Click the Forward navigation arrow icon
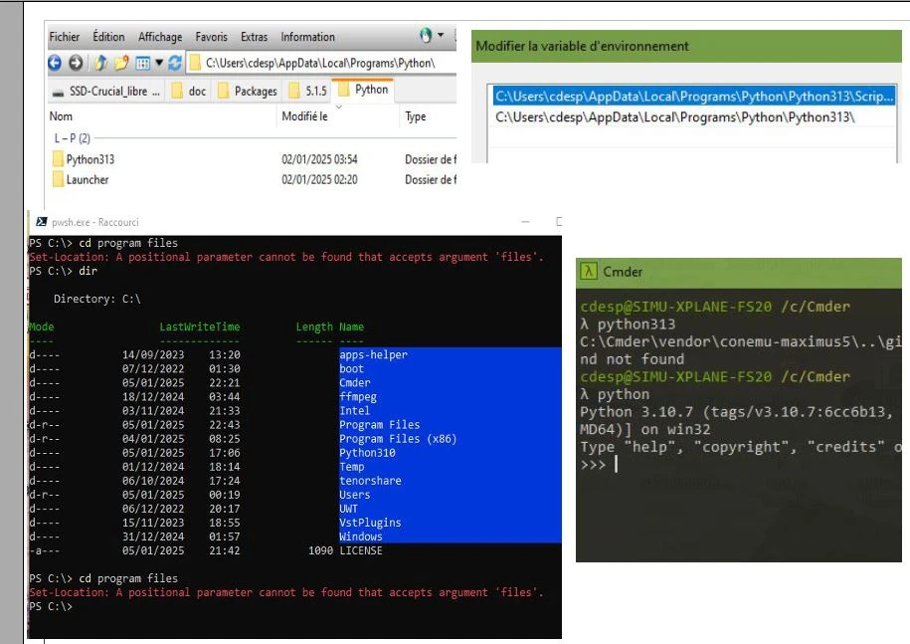The width and height of the screenshot is (910, 644). coord(77,64)
